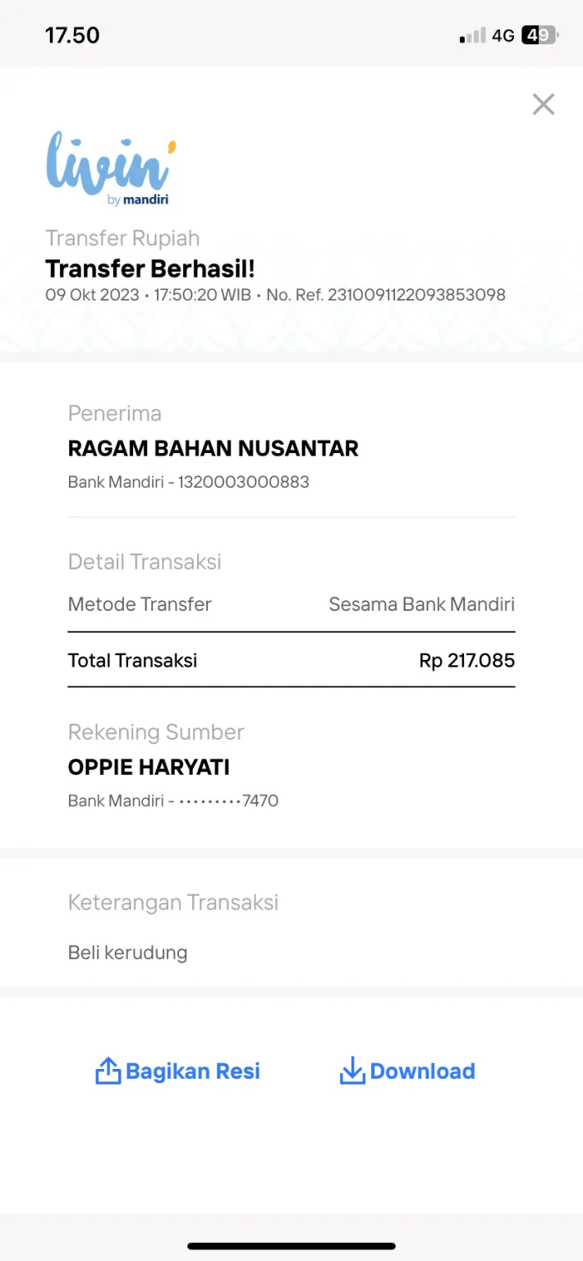The width and height of the screenshot is (583, 1261).
Task: Tap the cellular signal bars icon
Action: 473,35
